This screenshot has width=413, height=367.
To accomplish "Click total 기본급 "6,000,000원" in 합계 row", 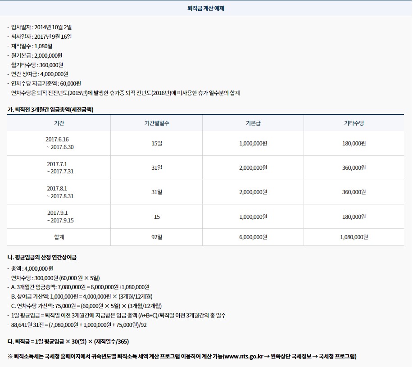I will (253, 237).
